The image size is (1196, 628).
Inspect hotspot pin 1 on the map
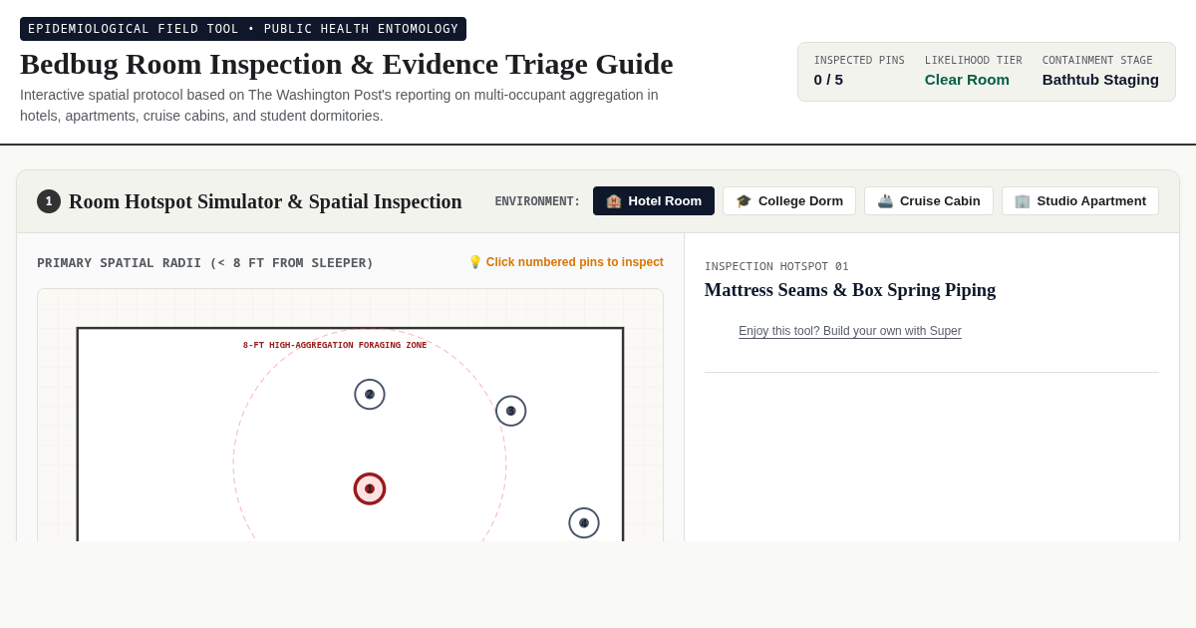point(370,488)
